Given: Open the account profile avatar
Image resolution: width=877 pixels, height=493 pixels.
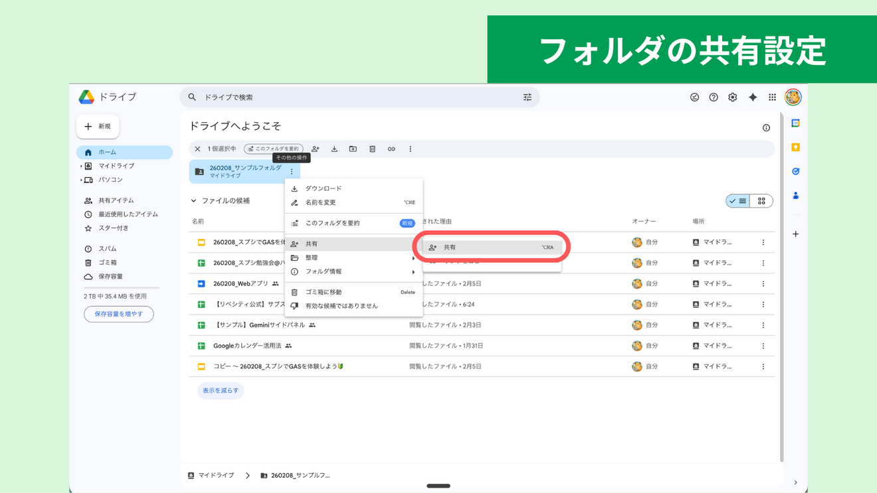Looking at the screenshot, I should (793, 98).
